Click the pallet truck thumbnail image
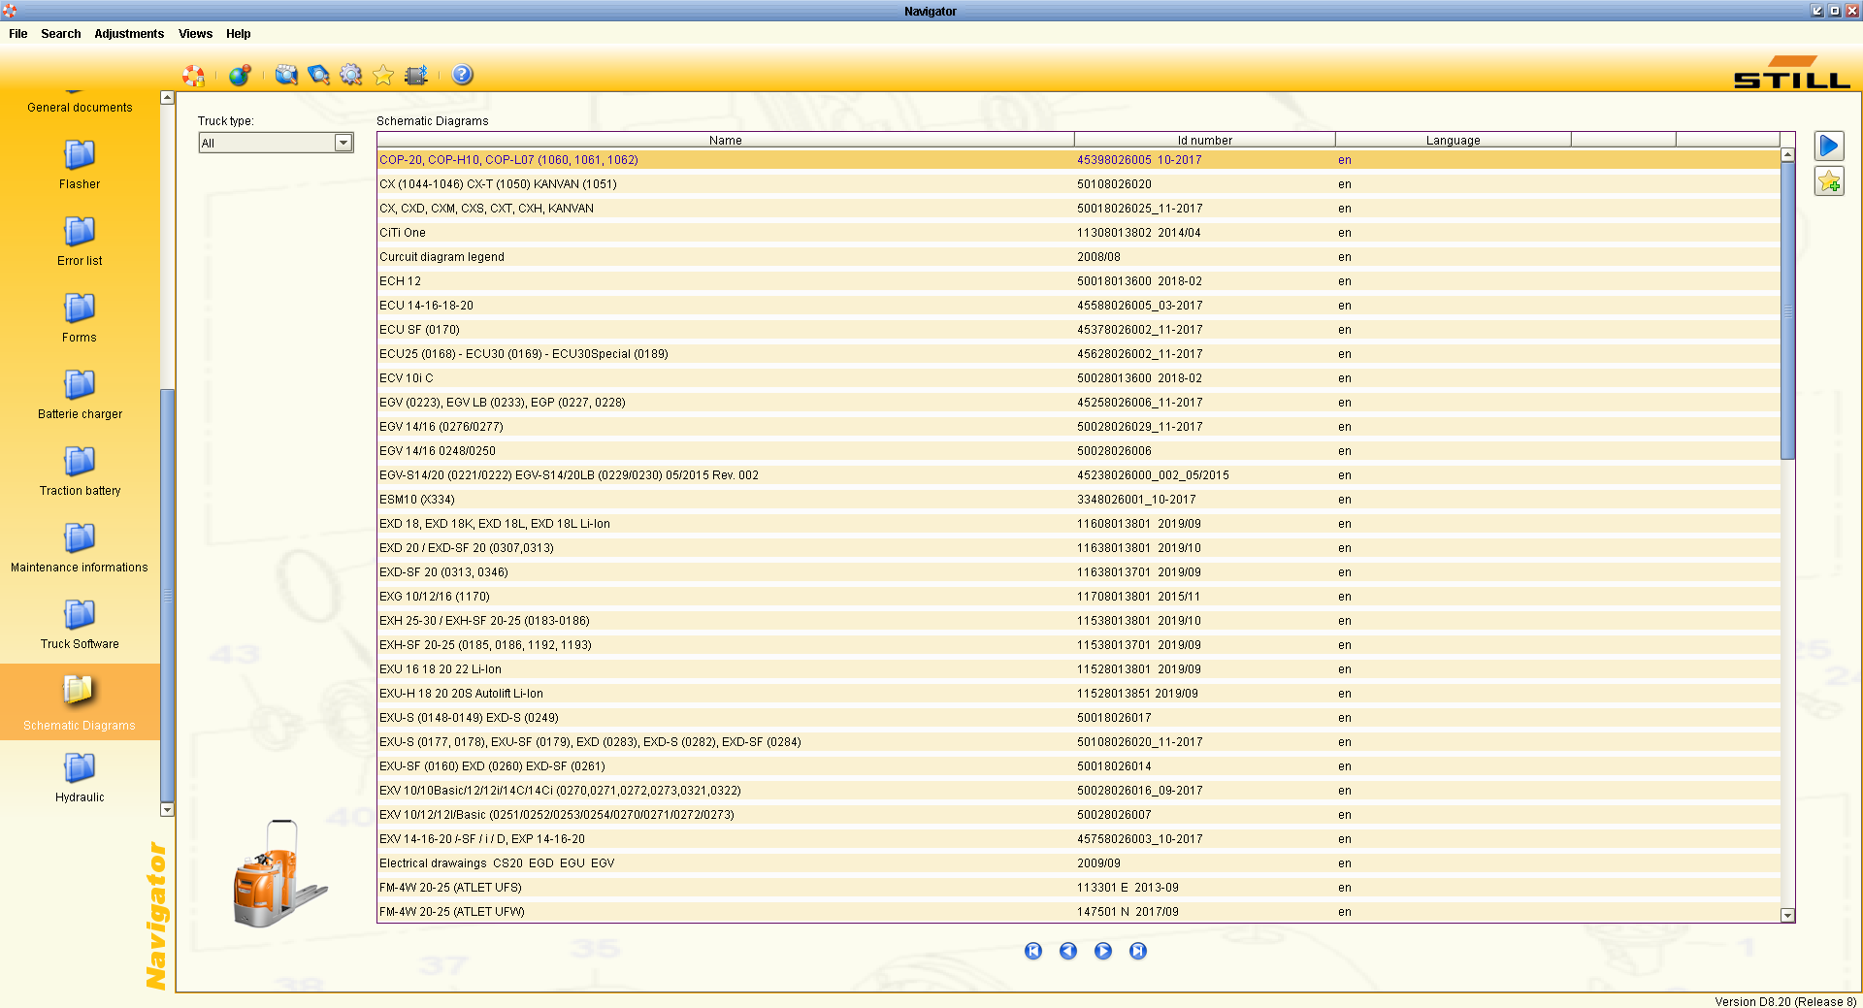This screenshot has height=1008, width=1863. pyautogui.click(x=279, y=874)
